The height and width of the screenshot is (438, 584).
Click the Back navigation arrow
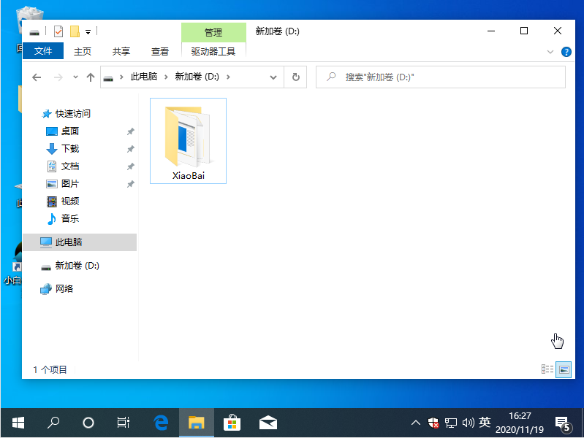click(37, 77)
